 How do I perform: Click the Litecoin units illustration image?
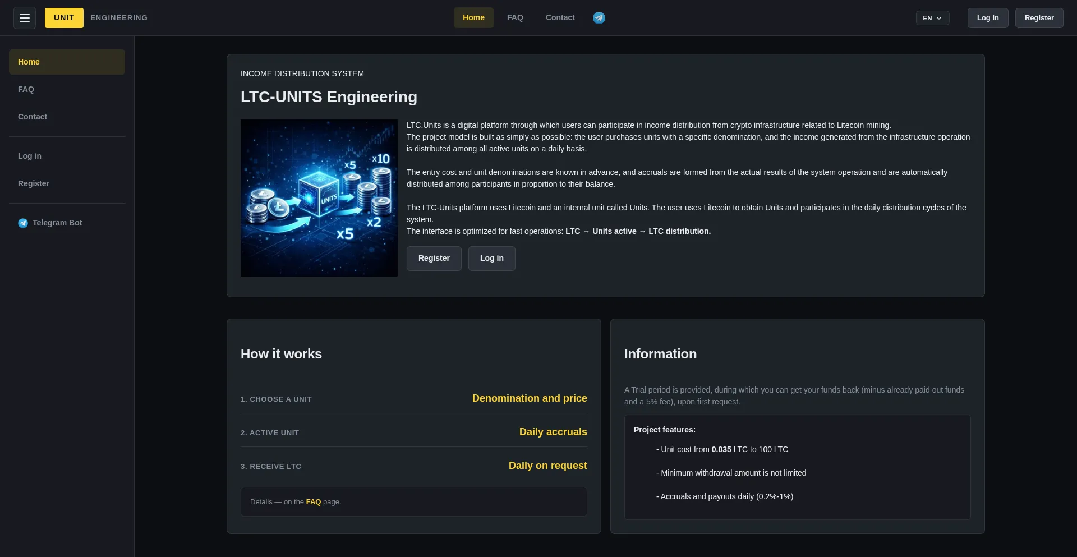(x=319, y=198)
